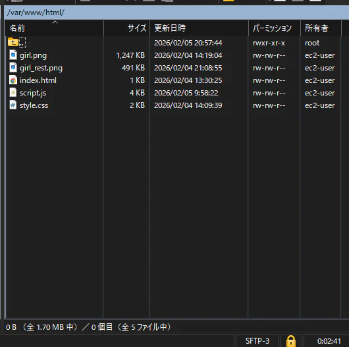349x347 pixels.
Task: Click the ec2-user owner of style.css
Action: (319, 105)
